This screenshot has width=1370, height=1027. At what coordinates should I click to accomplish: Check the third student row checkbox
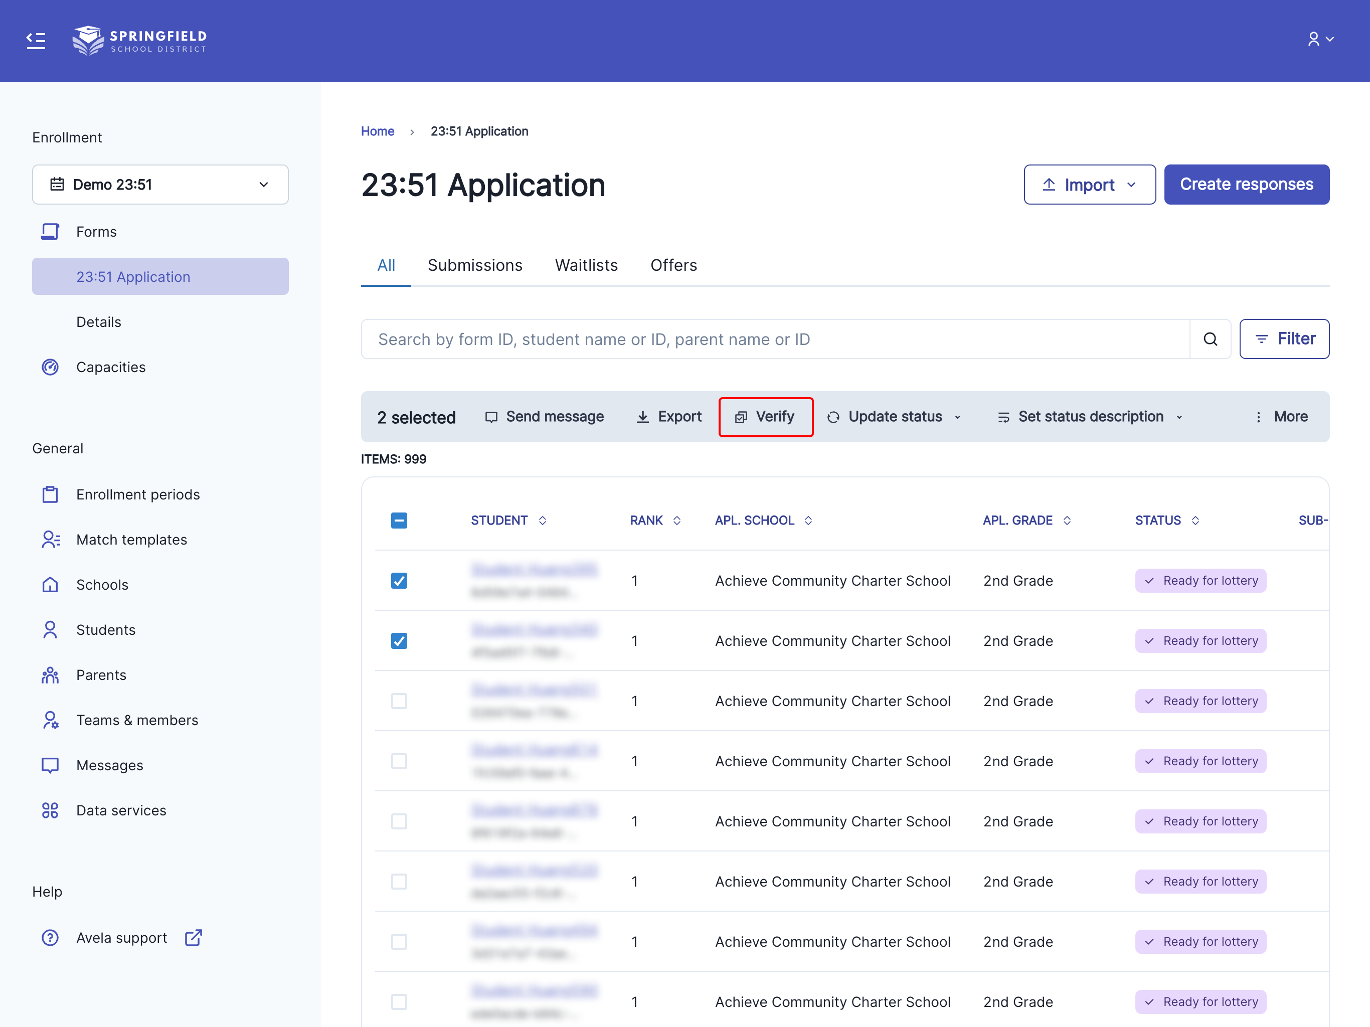399,701
